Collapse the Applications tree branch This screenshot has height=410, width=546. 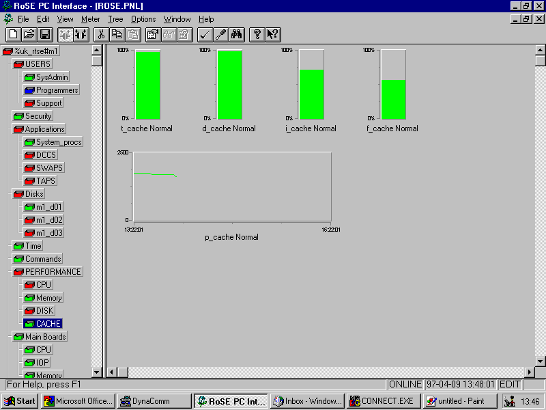[18, 129]
